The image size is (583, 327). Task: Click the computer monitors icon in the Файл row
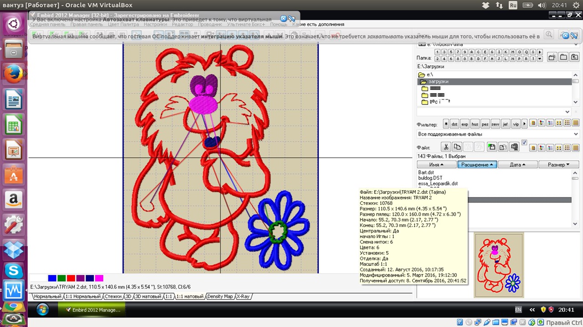point(514,147)
